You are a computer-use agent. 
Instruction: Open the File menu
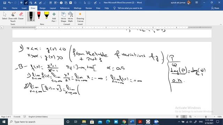(5, 8)
